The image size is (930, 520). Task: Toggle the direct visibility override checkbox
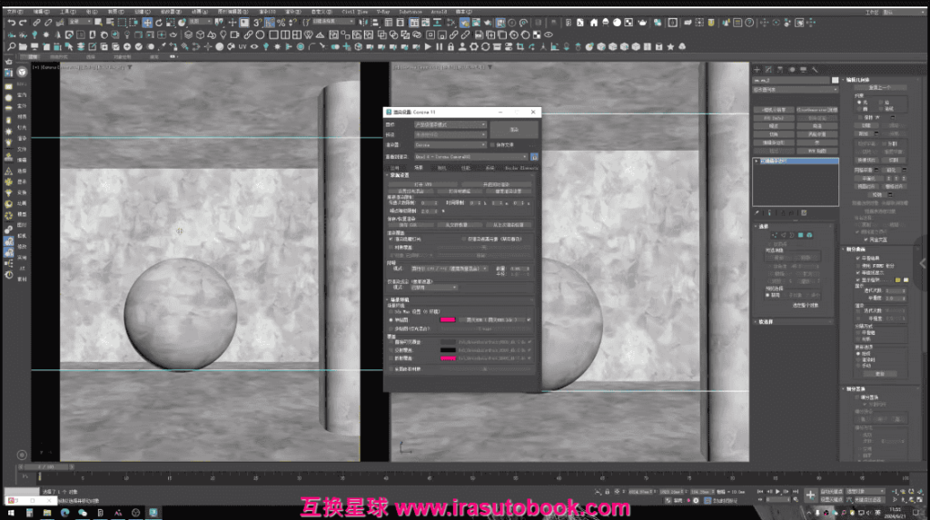[x=391, y=341]
